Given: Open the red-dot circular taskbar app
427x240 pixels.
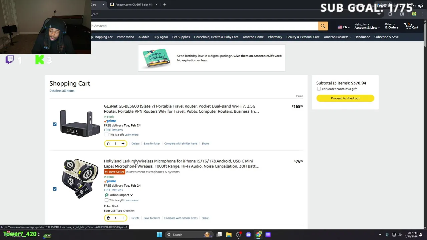Looking at the screenshot, I should point(239,235).
